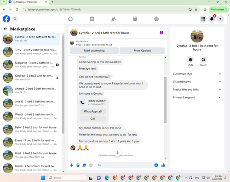Send a thumbs up like
This screenshot has width=230, height=182.
(x=163, y=165)
